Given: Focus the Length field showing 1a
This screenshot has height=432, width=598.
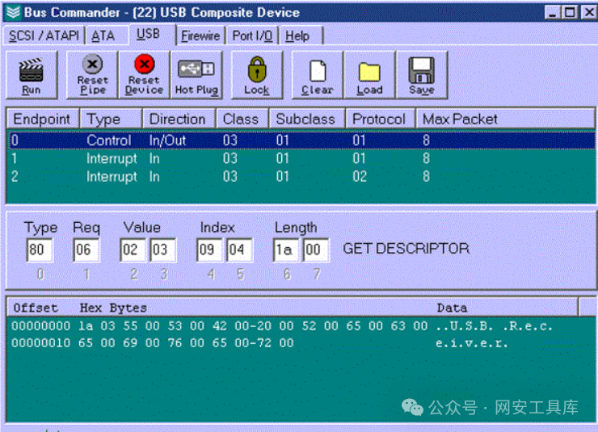Looking at the screenshot, I should [285, 250].
